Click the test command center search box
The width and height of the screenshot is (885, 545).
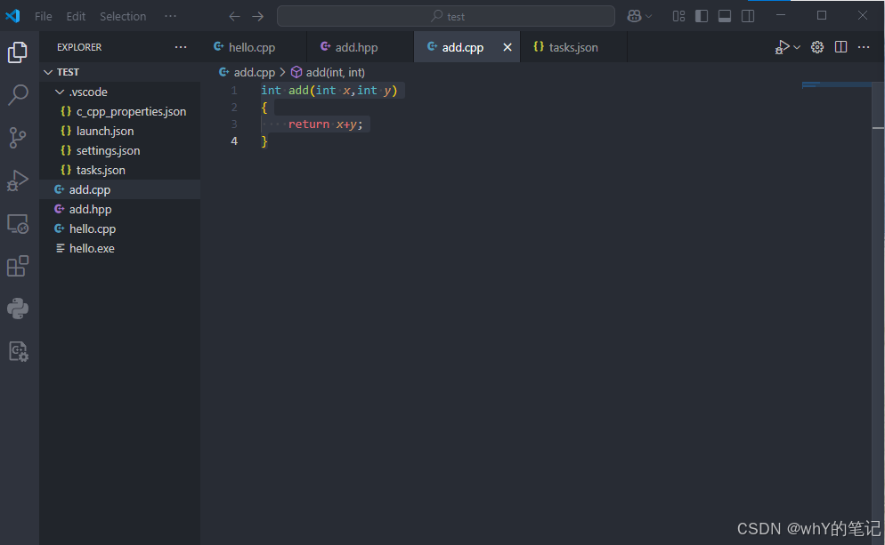pos(446,16)
